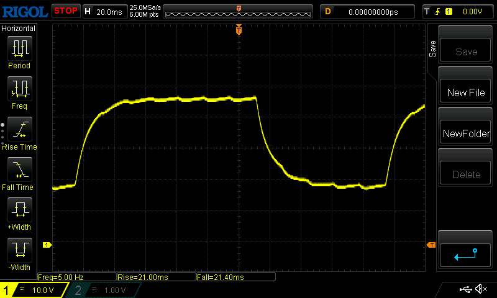Image resolution: width=497 pixels, height=298 pixels.
Task: Click the New File button
Action: click(466, 93)
